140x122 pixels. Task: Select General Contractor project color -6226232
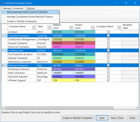tap(84, 58)
